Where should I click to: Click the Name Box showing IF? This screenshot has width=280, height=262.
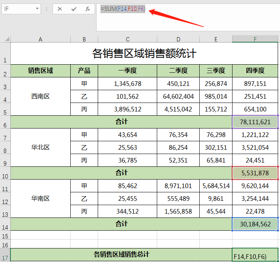click(x=19, y=9)
